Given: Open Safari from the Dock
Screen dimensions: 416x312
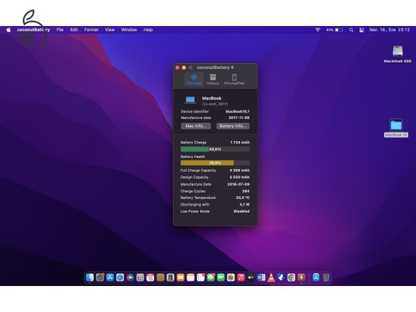Looking at the screenshot, I should point(120,278).
